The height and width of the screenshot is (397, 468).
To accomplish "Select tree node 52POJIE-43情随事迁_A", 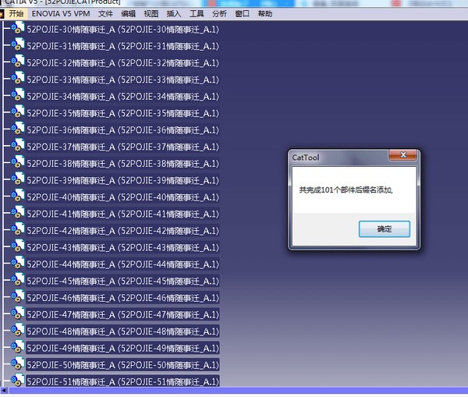I will (122, 247).
